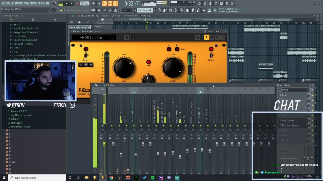The image size is (323, 181).
Task: Open the piano roll view icon
Action: pos(165,10)
